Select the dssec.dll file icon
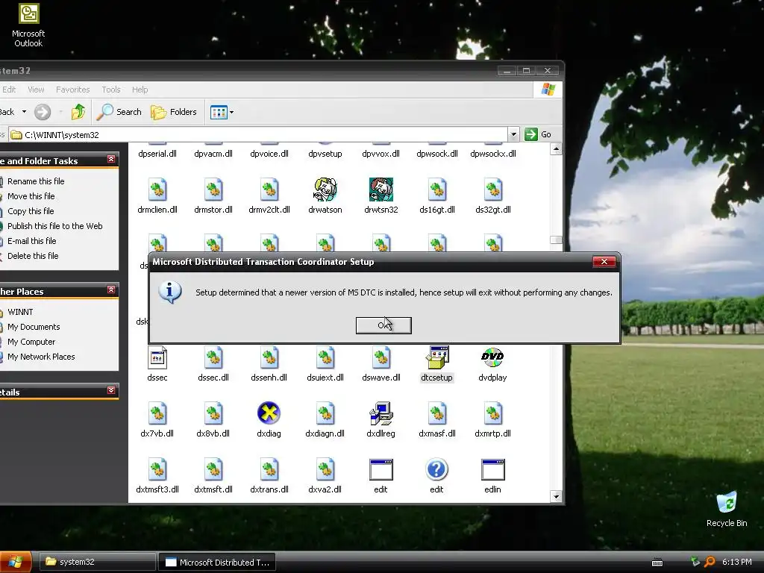 click(213, 357)
